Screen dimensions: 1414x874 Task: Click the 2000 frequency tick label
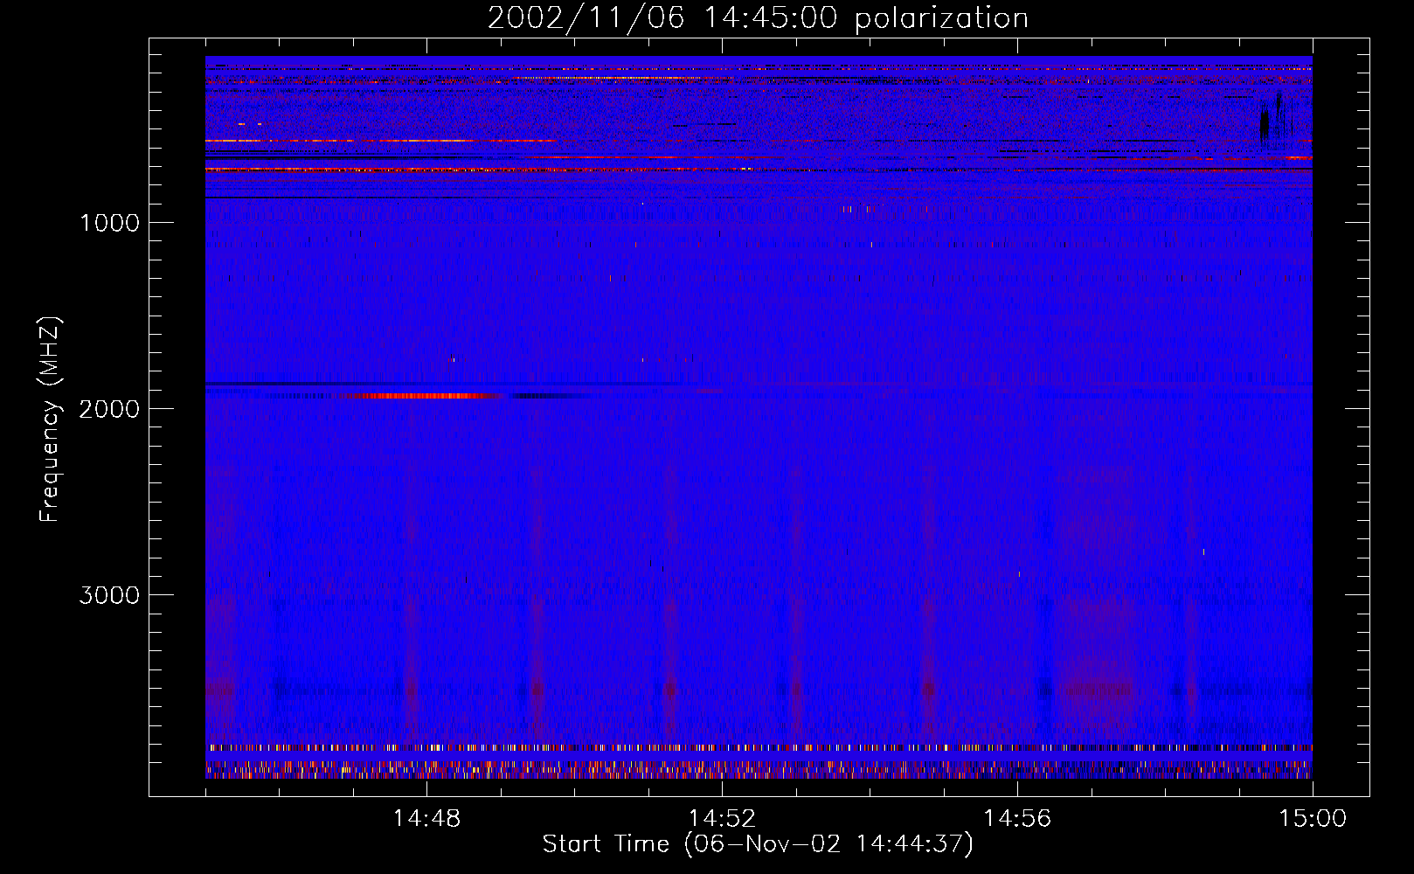click(x=109, y=409)
